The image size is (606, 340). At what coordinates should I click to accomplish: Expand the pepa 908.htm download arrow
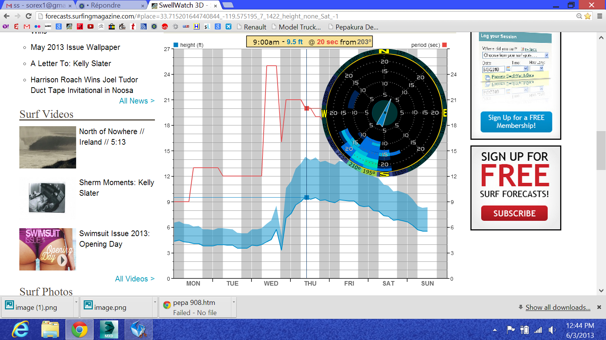[234, 302]
